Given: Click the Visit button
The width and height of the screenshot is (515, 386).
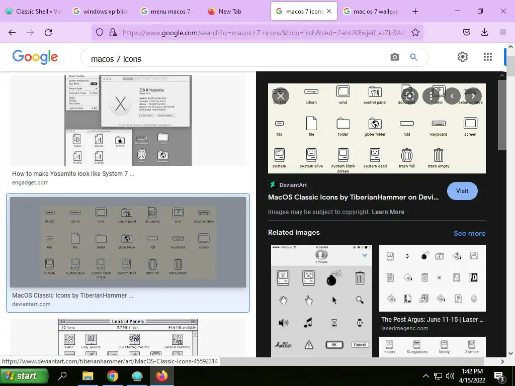Looking at the screenshot, I should tap(462, 191).
